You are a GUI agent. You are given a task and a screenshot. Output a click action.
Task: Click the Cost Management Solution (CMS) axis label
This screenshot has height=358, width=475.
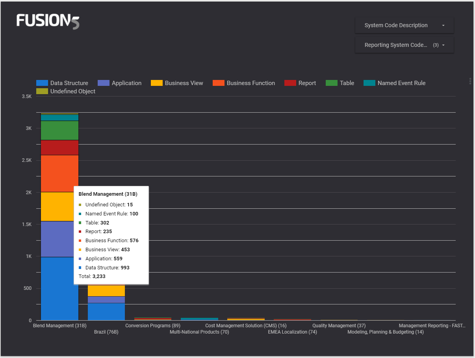coord(246,325)
